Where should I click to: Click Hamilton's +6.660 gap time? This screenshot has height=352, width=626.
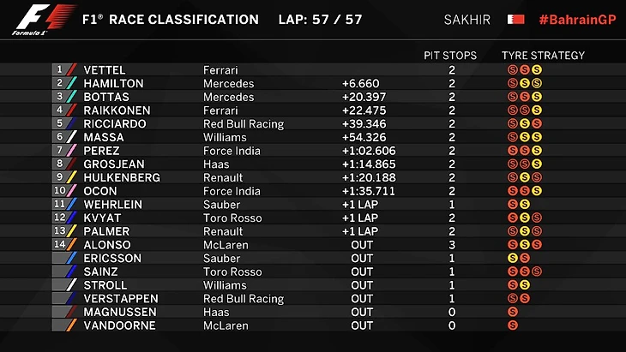(360, 83)
